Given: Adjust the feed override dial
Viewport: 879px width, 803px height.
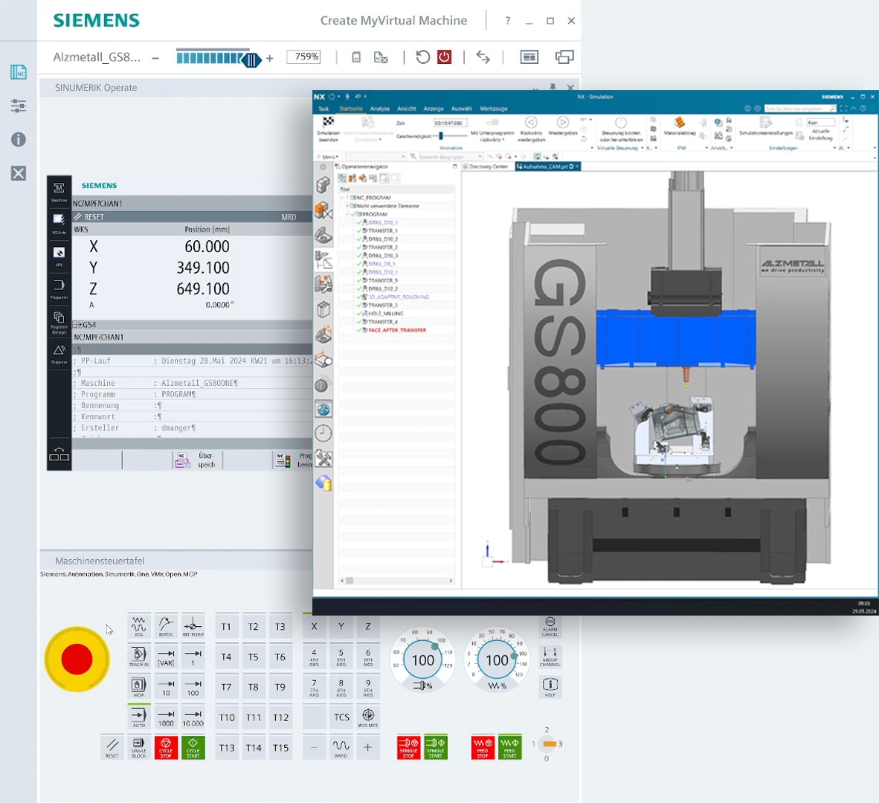Looking at the screenshot, I should (x=497, y=660).
